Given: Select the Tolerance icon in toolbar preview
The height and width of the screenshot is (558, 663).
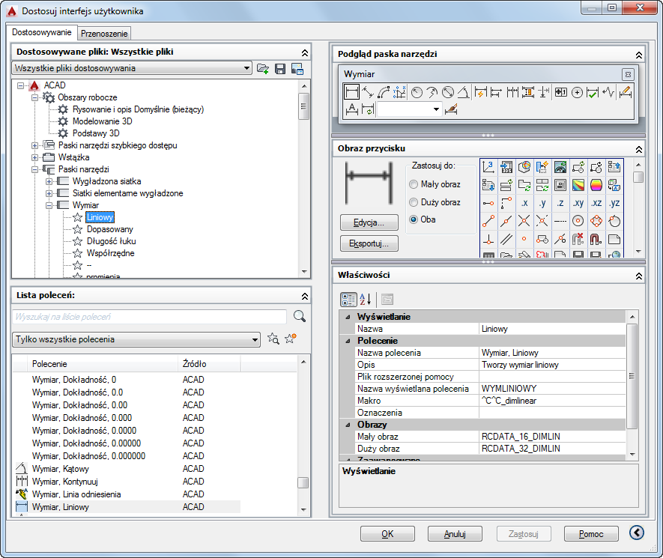Looking at the screenshot, I should coord(561,92).
